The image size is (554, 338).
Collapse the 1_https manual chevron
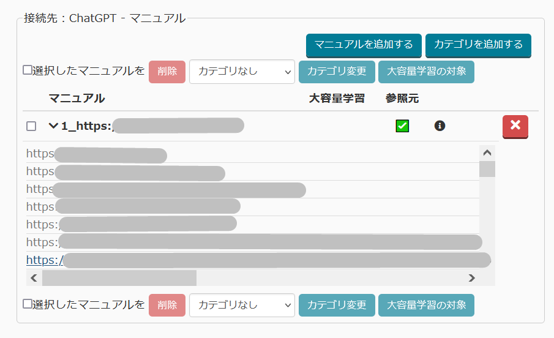(53, 126)
